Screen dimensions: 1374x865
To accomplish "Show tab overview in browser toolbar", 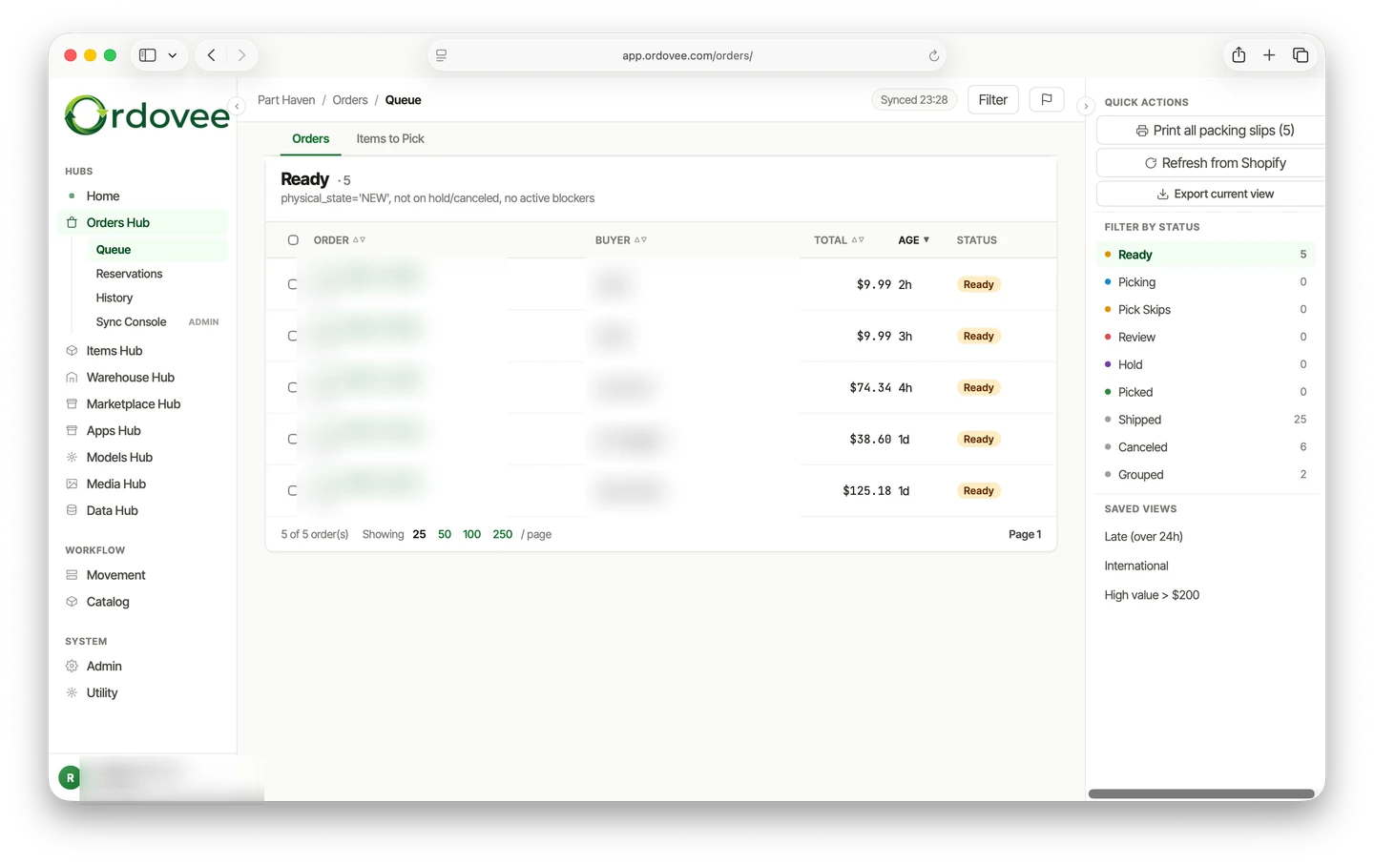I will (x=1301, y=55).
